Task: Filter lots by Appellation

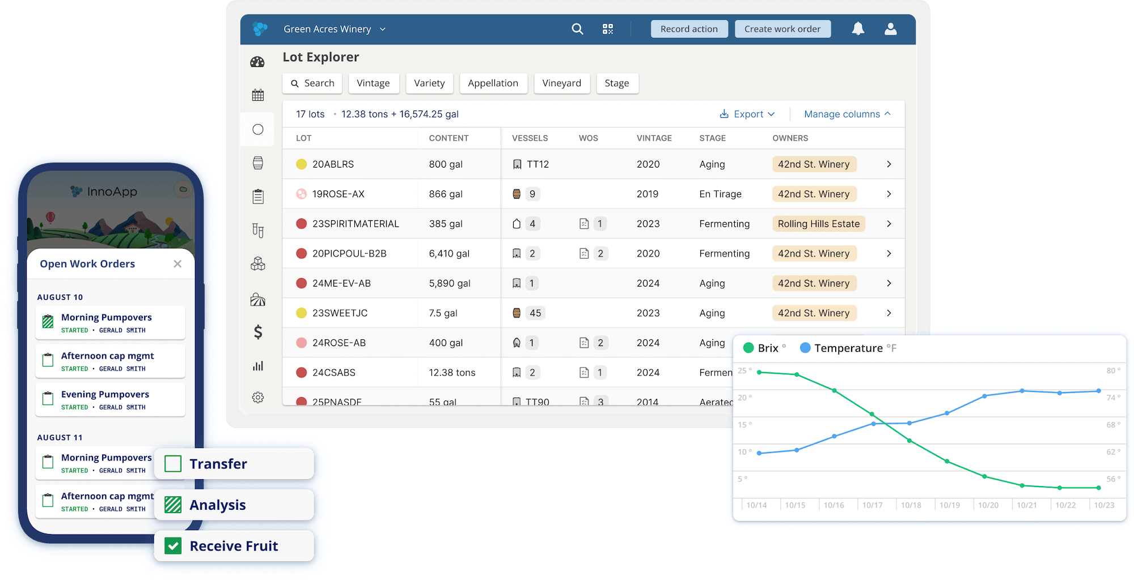Action: click(x=493, y=83)
